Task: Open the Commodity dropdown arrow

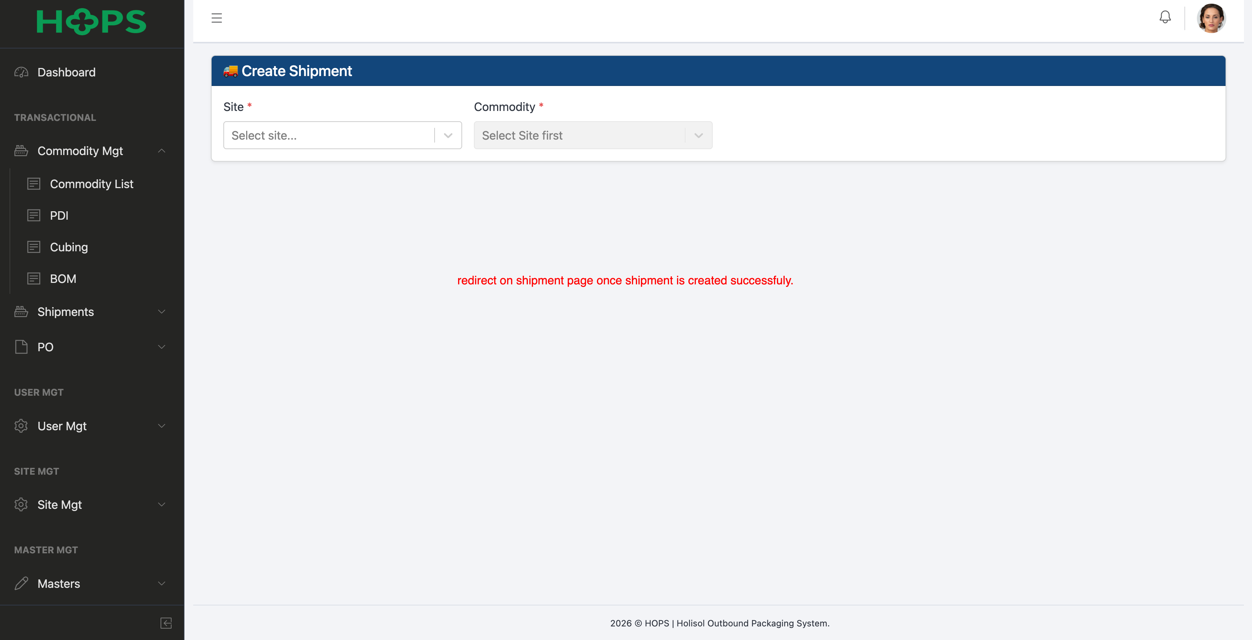Action: pyautogui.click(x=698, y=136)
